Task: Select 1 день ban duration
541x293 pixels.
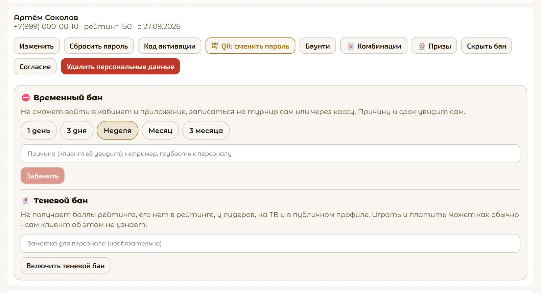Action: click(39, 130)
